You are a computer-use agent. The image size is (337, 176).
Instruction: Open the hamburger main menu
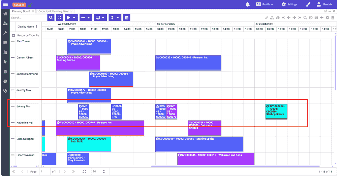pos(6,4)
